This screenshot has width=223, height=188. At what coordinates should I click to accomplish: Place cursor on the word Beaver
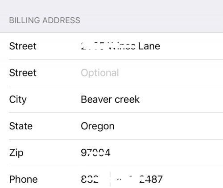(96, 100)
